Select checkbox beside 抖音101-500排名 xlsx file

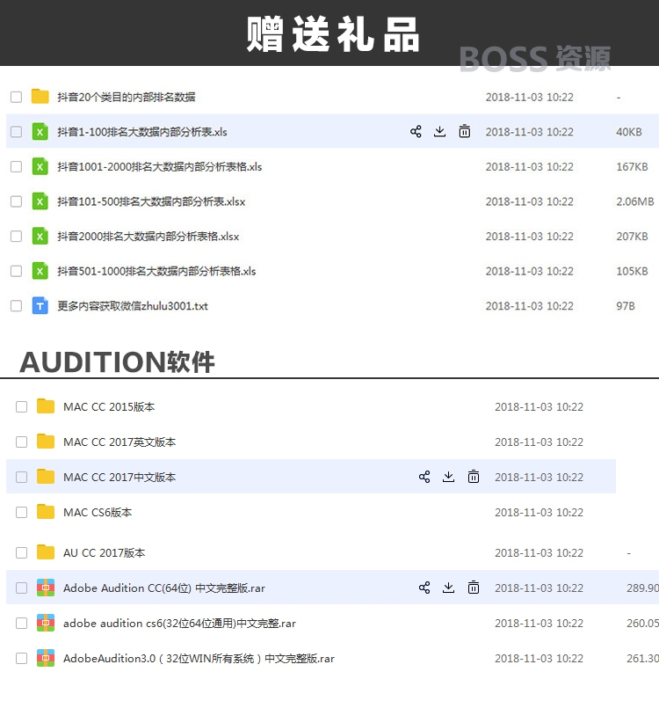coord(16,201)
